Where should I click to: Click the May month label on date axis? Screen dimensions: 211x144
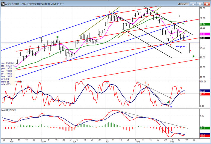coord(44,142)
